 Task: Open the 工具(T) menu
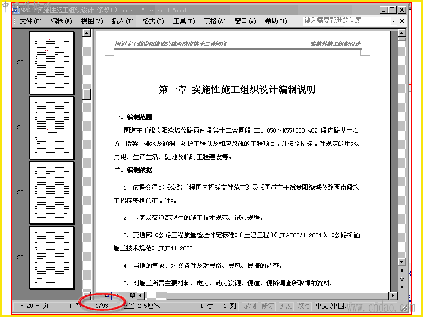184,21
